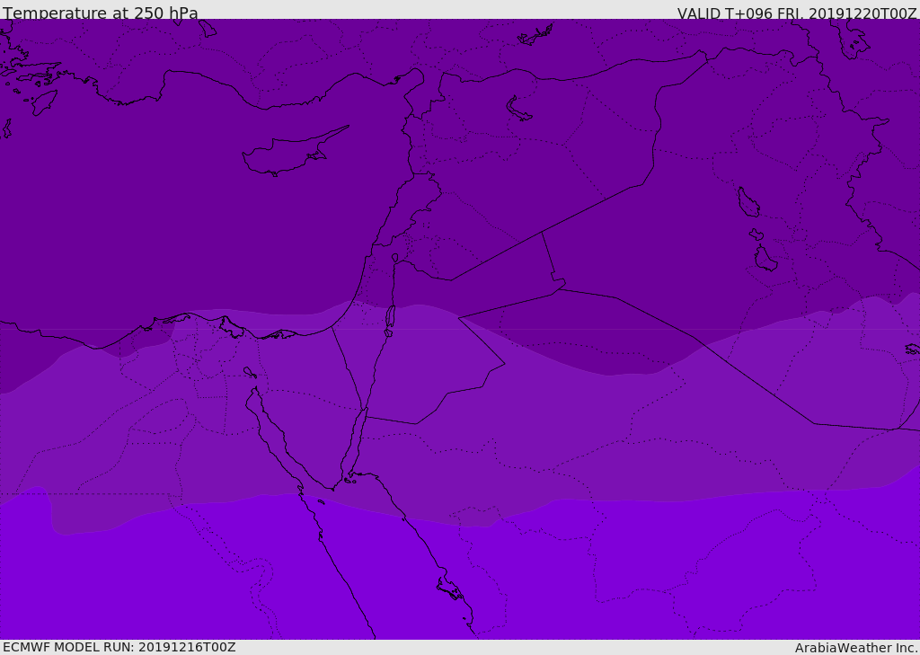
Task: Click the 'ArabiaWeather Inc.' credit text
Action: 856,648
